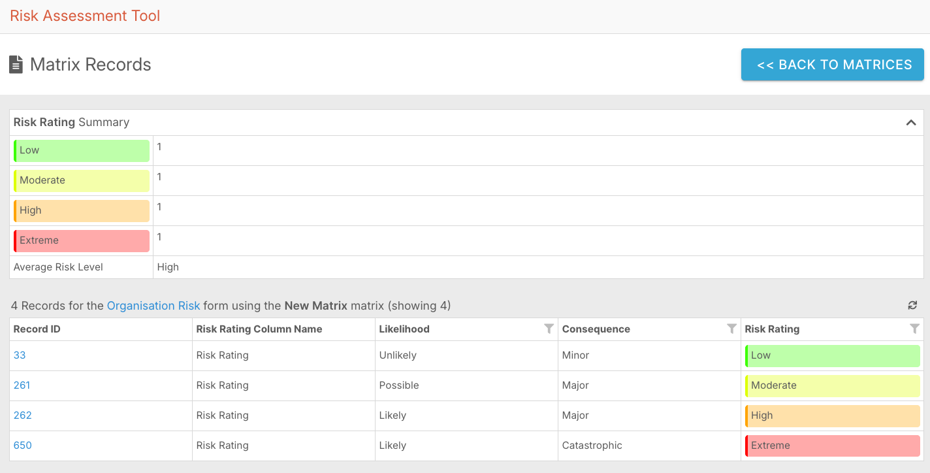Screen dimensions: 930x473
Task: Click the Likelihood column header text
Action: point(404,329)
